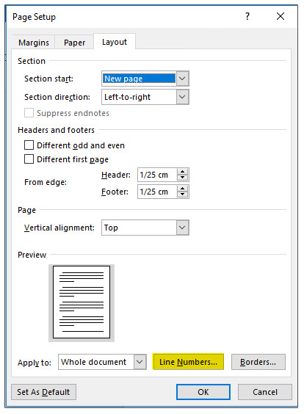This screenshot has width=304, height=414.
Task: Click the Borders button
Action: coord(258,362)
